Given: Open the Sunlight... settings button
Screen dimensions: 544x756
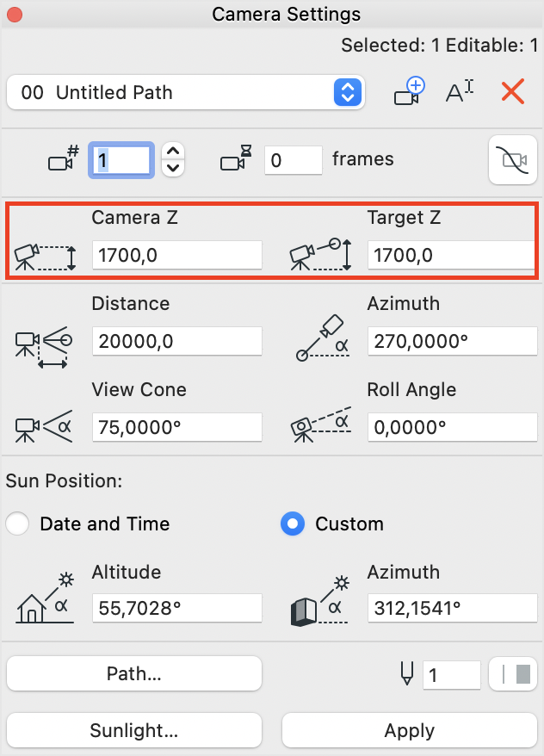Looking at the screenshot, I should (134, 730).
